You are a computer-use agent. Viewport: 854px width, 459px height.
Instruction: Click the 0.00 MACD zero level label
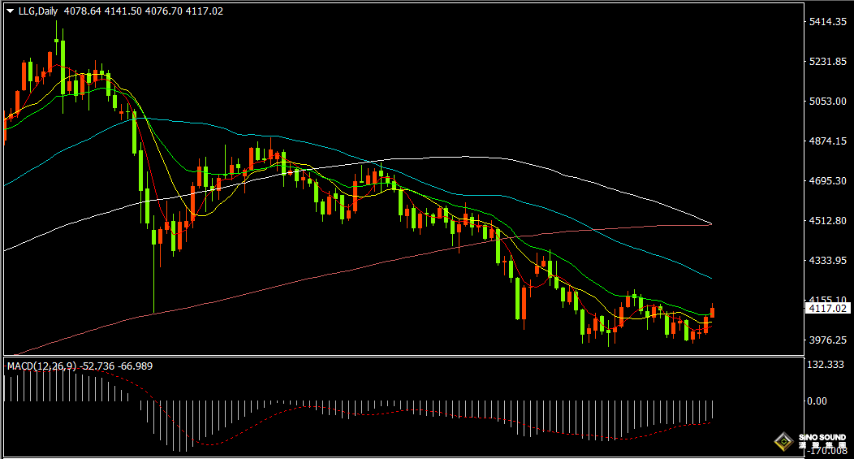point(817,401)
